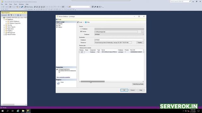Open the Window menu
The width and height of the screenshot is (202, 113).
coord(21,4)
